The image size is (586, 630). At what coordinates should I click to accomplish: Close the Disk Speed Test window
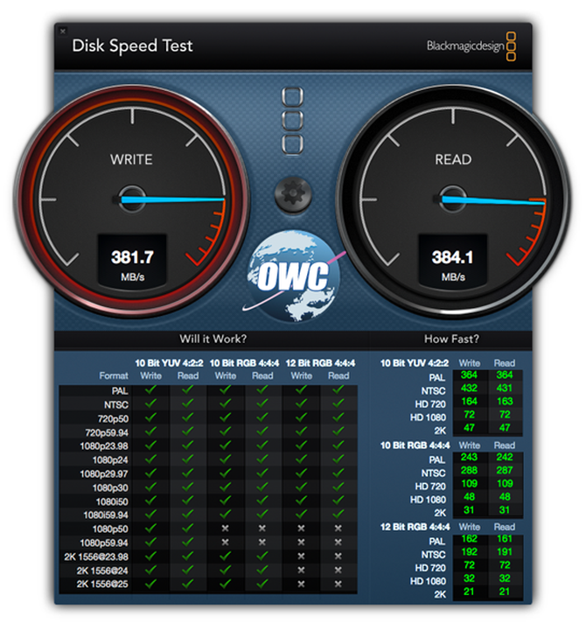[x=62, y=31]
